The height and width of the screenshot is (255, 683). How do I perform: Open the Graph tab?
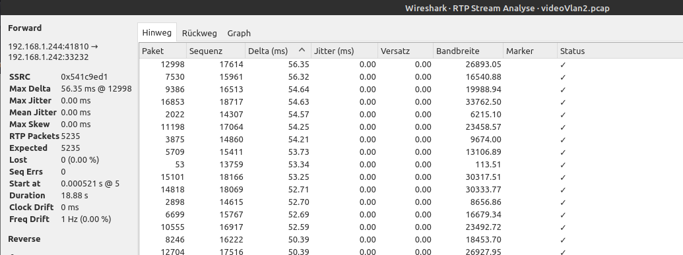click(x=239, y=33)
